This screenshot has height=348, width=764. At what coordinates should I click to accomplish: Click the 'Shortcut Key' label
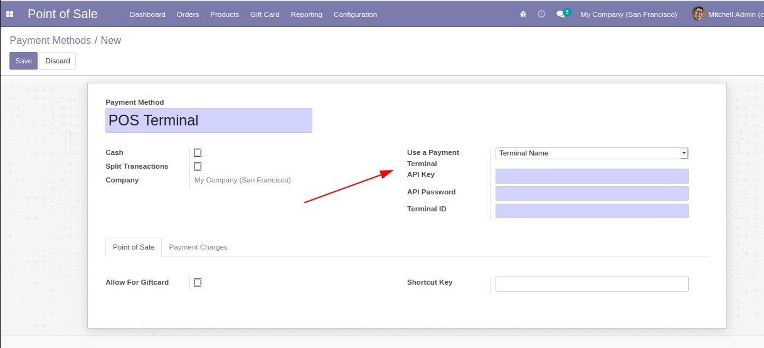point(430,282)
